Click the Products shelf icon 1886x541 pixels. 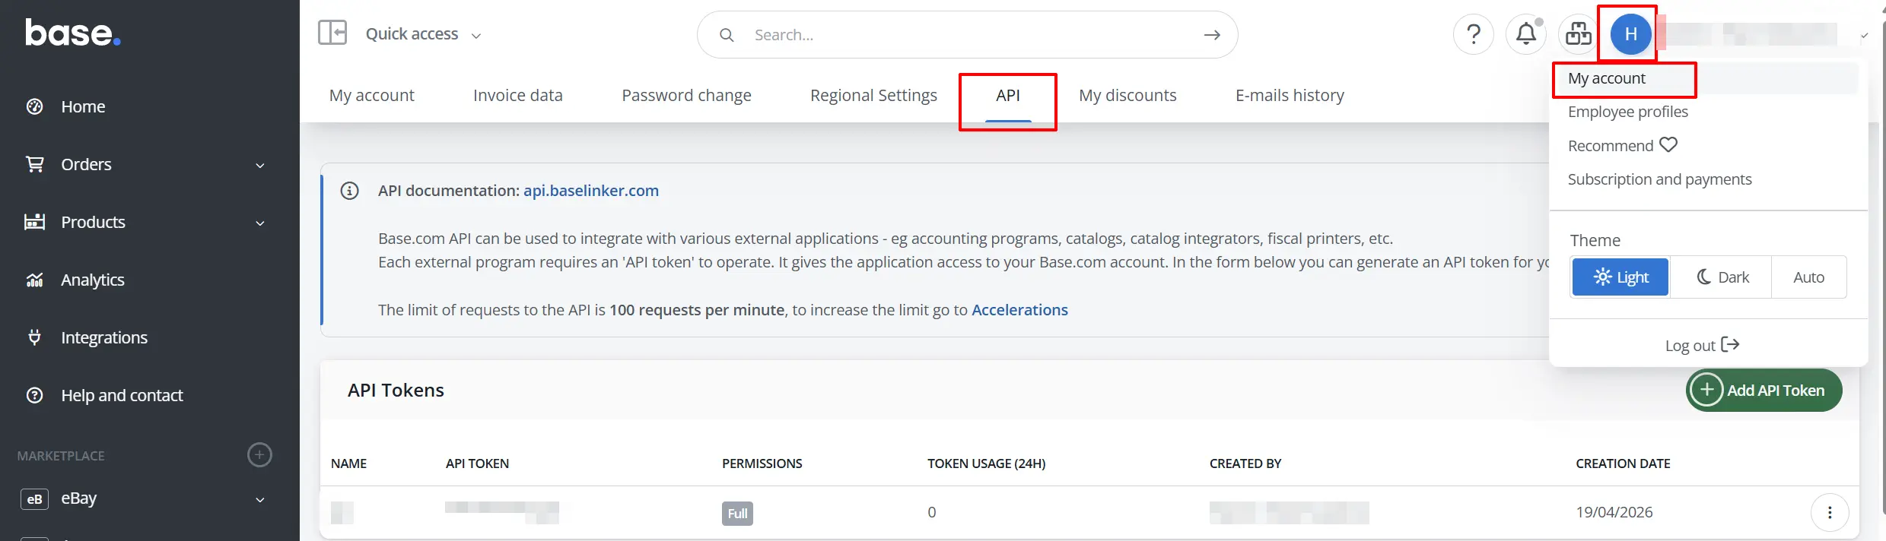point(34,222)
